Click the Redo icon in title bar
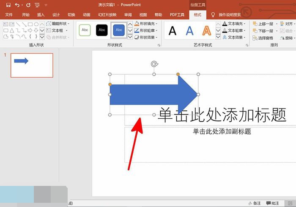The height and width of the screenshot is (207, 296). [x=28, y=5]
